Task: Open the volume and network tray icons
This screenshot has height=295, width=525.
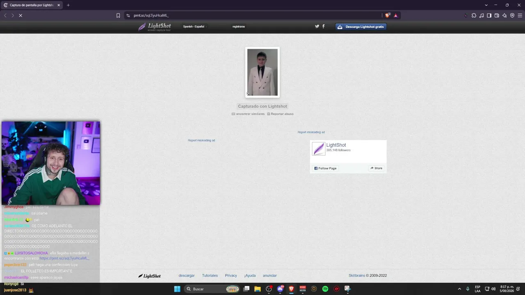Action: [490, 289]
